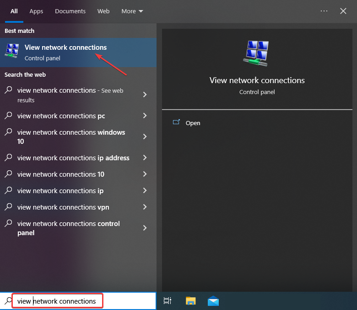Select 'view network connections control panel' suggestion
Viewport: 357px width, 310px height.
point(78,228)
